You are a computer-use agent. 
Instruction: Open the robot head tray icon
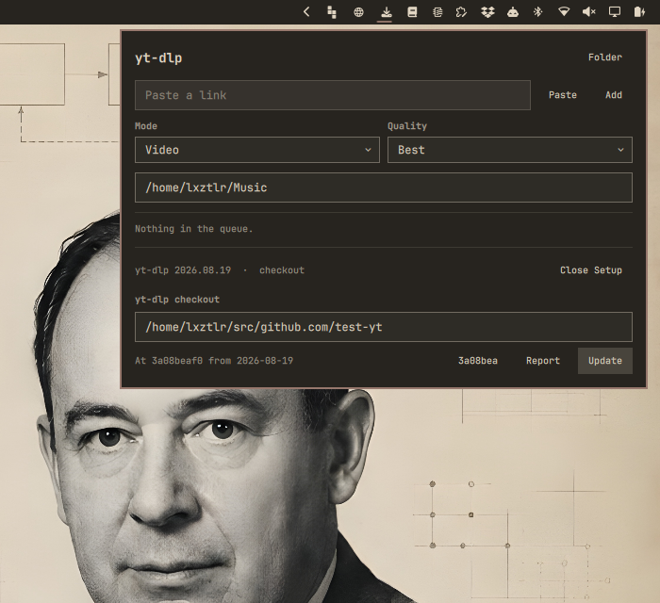click(513, 11)
